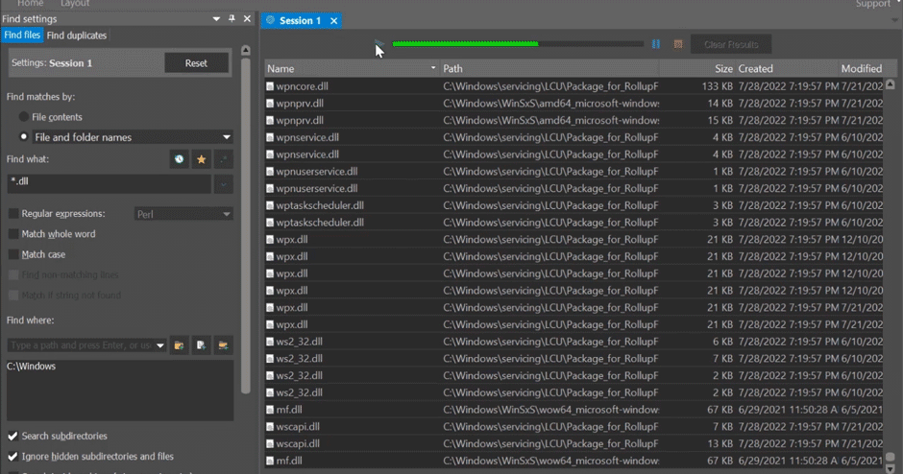903x474 pixels.
Task: Select the File contents radio button
Action: (24, 116)
